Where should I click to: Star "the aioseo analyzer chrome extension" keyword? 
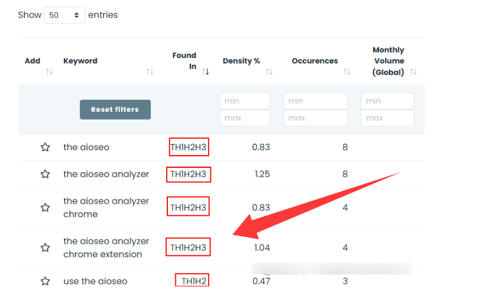pos(45,247)
